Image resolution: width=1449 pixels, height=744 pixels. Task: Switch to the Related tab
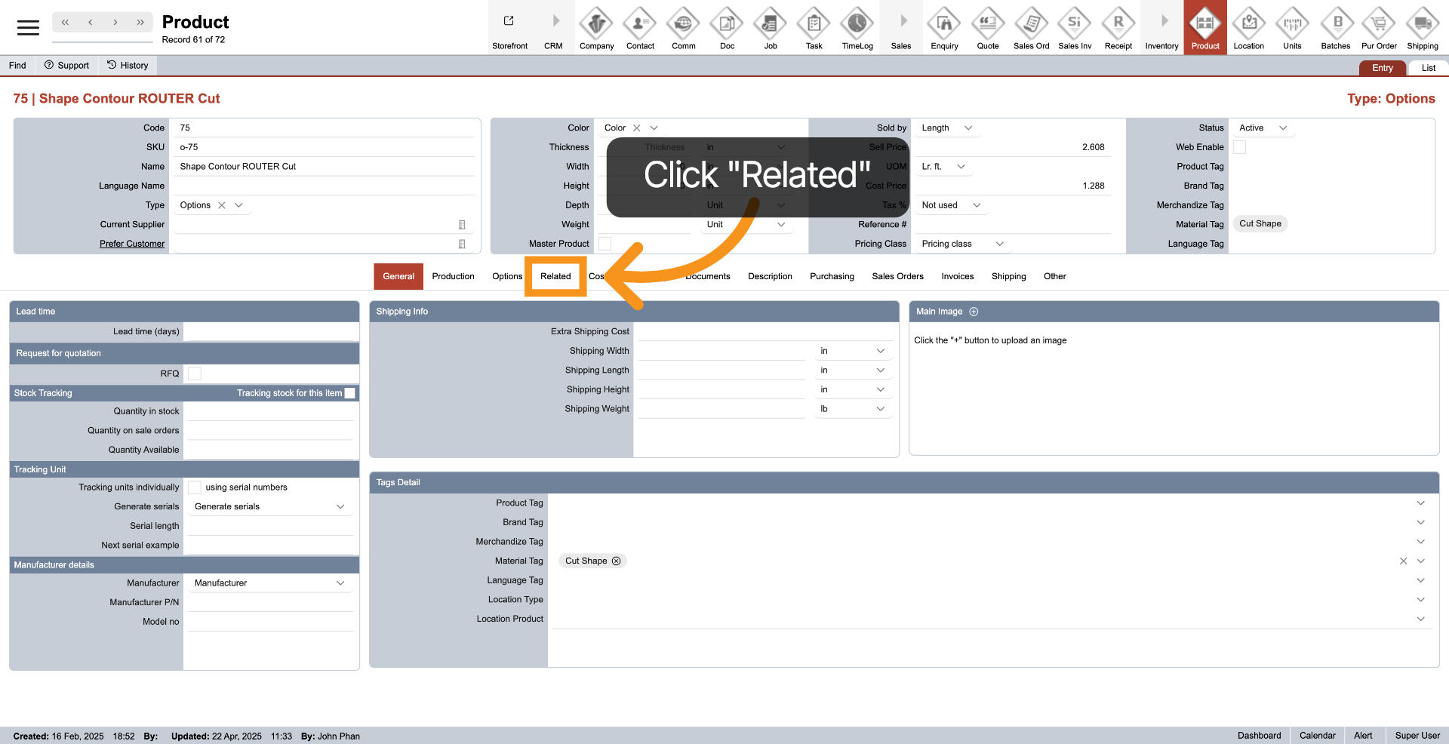555,276
